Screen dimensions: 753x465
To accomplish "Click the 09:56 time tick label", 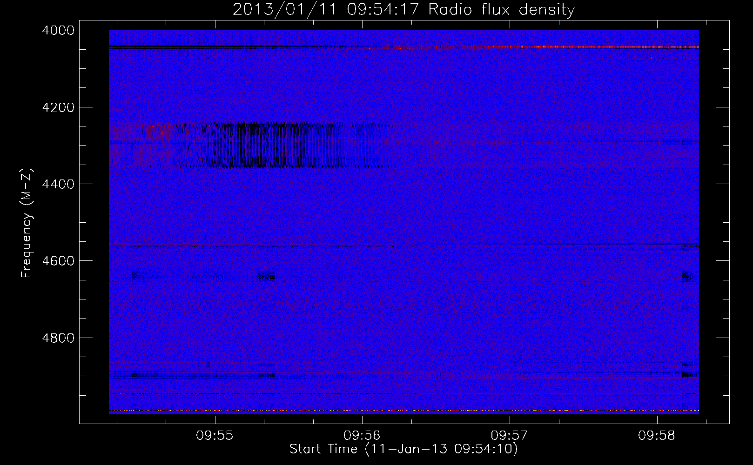I will pos(362,436).
